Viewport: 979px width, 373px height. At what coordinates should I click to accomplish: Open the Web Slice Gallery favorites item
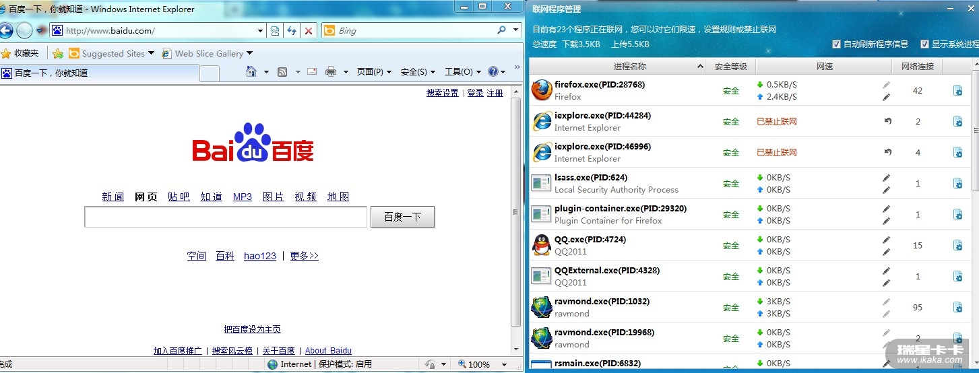click(208, 53)
